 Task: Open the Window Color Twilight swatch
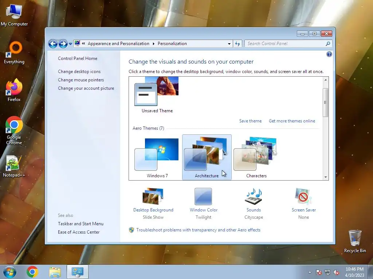click(203, 197)
